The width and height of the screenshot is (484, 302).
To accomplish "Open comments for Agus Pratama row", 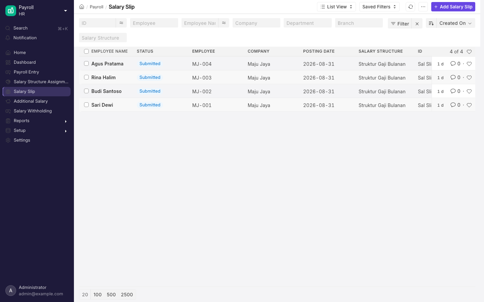I will pos(455,64).
